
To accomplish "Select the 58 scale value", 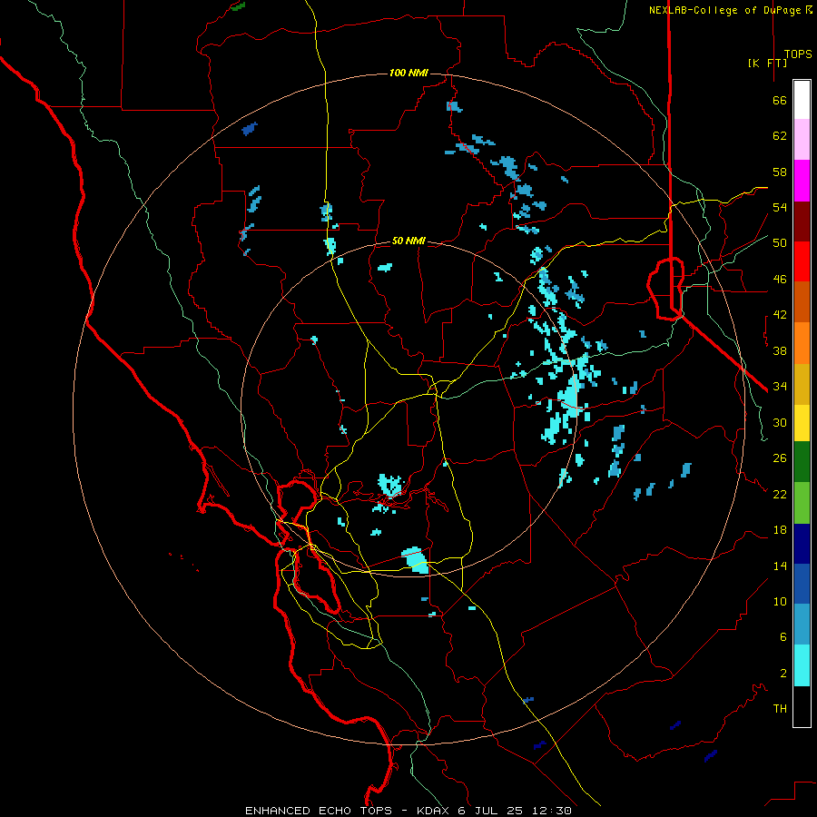I will 780,172.
